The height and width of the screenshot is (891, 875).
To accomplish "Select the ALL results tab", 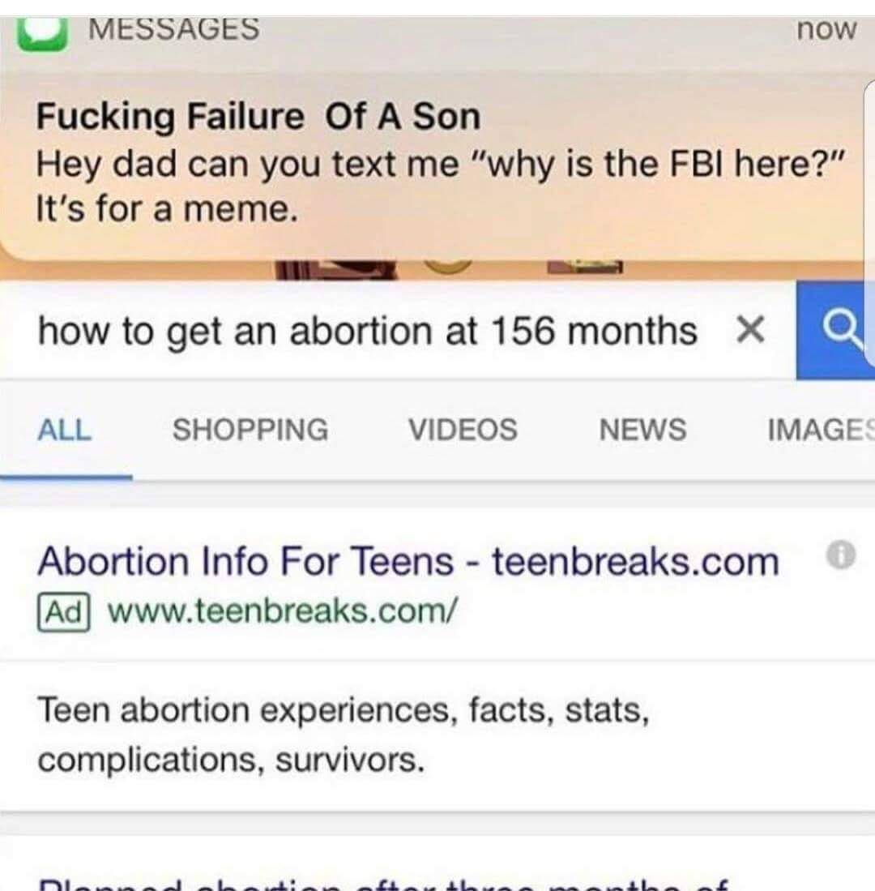I will point(65,430).
